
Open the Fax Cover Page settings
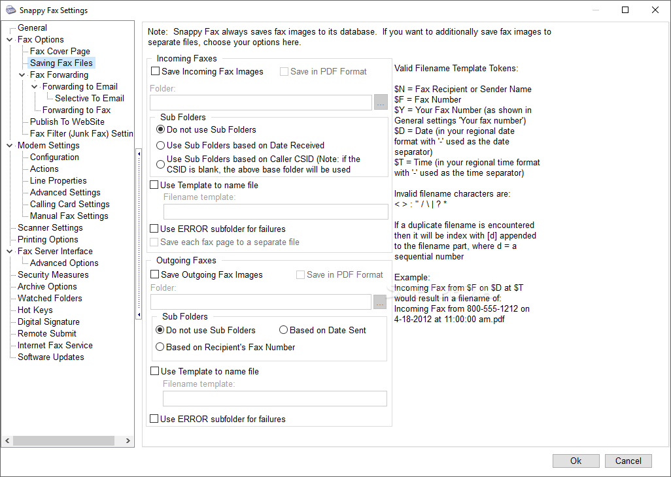60,51
